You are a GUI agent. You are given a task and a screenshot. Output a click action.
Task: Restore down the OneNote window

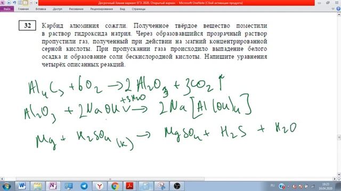tap(328, 3)
